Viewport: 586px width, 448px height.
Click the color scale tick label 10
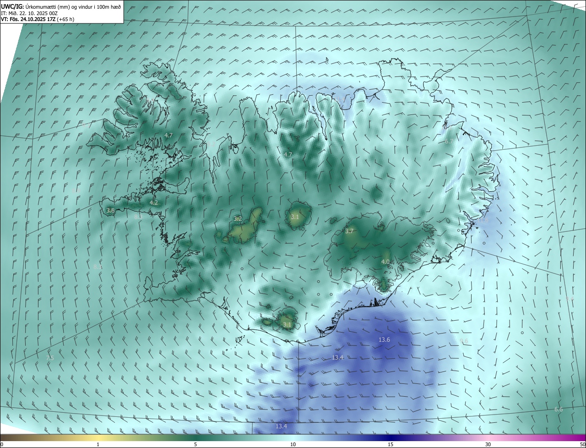293,444
